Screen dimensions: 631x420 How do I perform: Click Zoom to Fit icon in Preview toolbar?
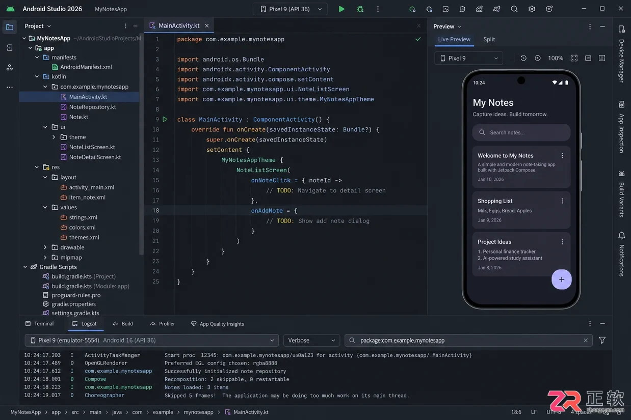pyautogui.click(x=574, y=58)
